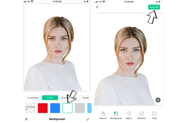Viewport: 186px width, 123px height.
Task: Pick the light blue background color
Action: 90,108
